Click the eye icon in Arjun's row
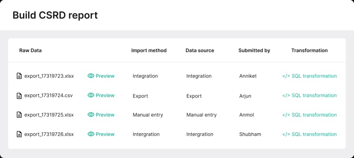This screenshot has width=354, height=158. 91,95
